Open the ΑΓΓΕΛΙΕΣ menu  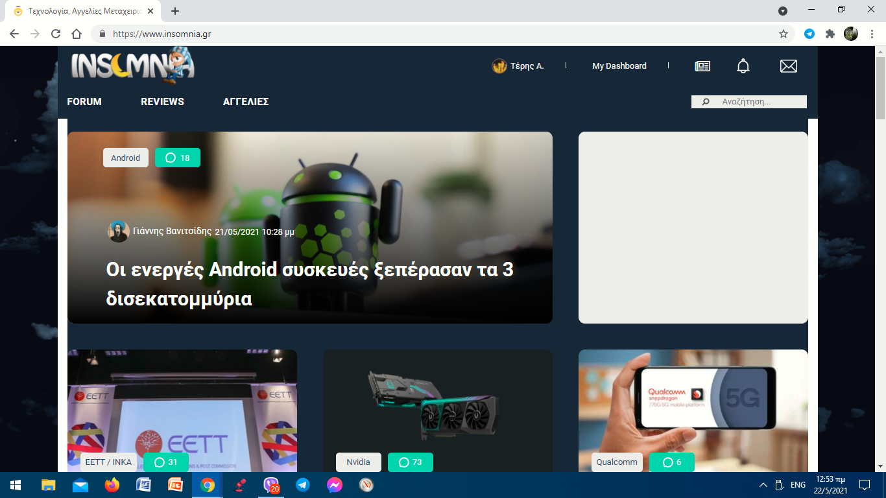point(246,102)
